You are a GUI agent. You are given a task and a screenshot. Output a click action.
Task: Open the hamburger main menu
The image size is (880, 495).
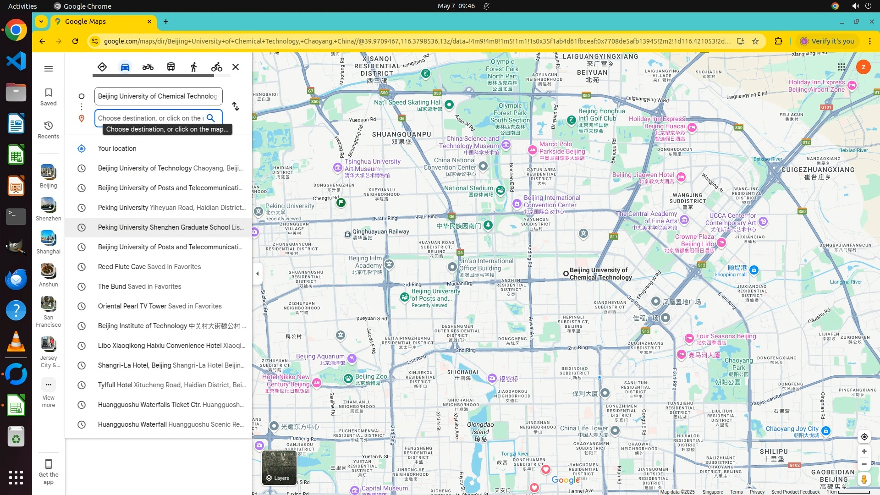(49, 69)
